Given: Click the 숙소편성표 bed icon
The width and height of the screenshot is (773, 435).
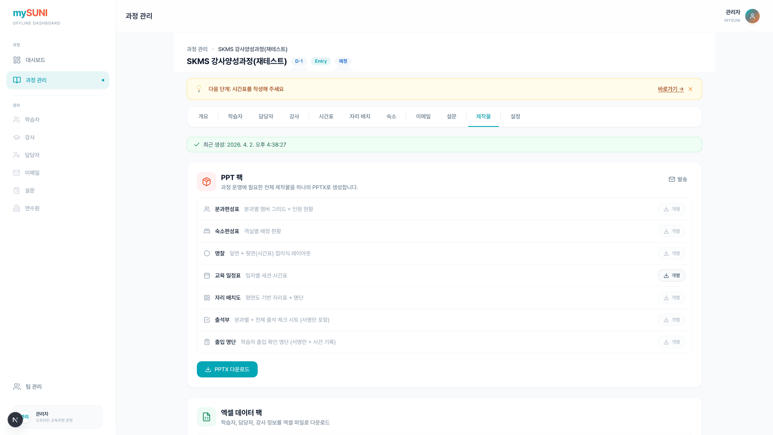Looking at the screenshot, I should coord(207,231).
